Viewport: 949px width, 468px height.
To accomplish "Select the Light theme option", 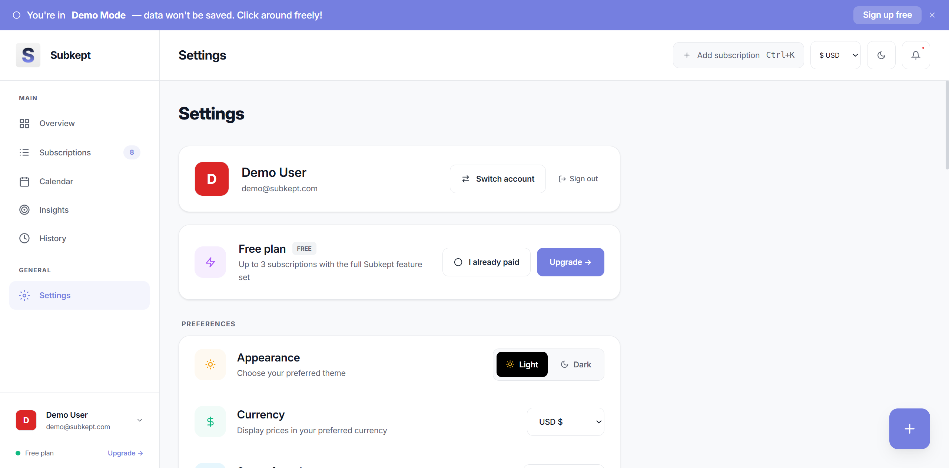I will [x=522, y=364].
